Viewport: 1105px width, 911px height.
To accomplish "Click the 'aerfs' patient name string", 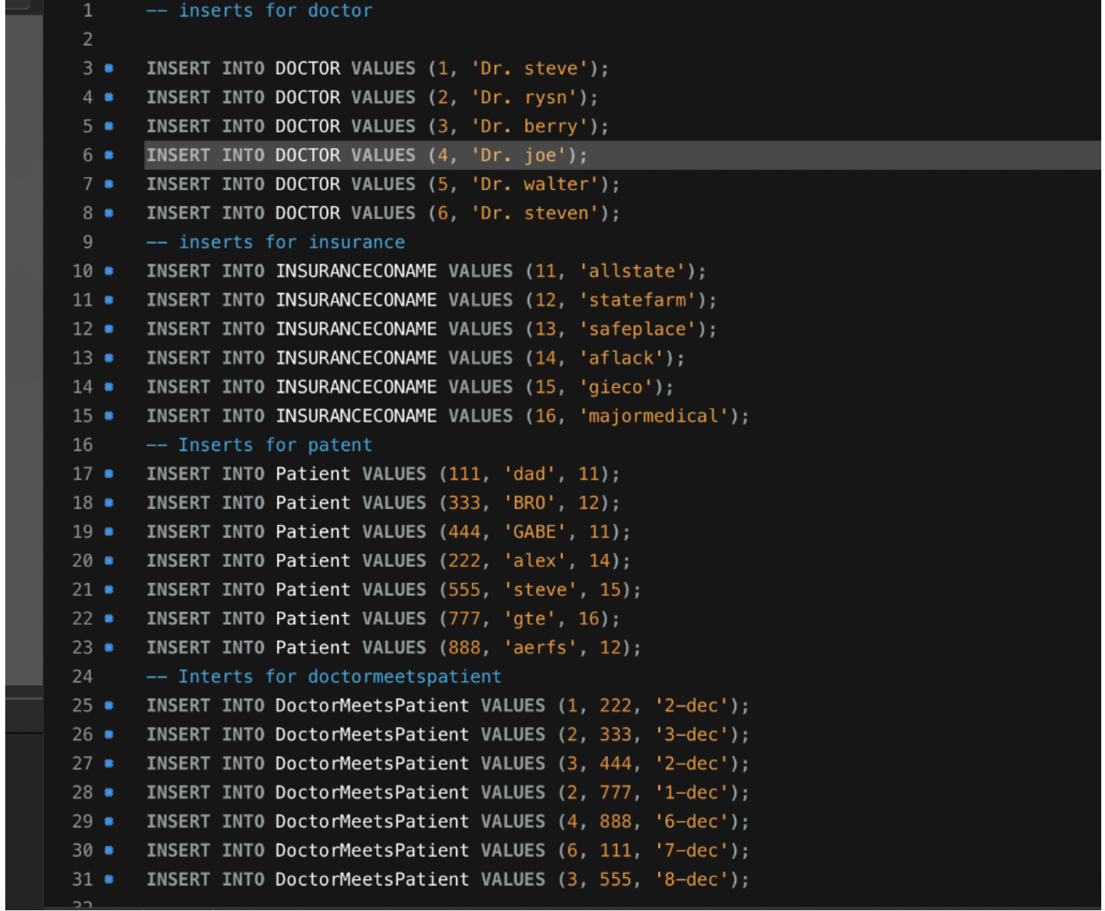I will 540,647.
